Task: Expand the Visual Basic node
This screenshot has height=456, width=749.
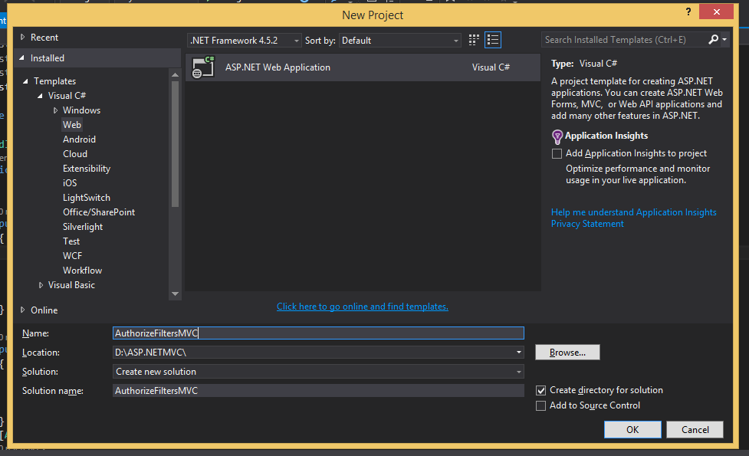Action: [41, 285]
